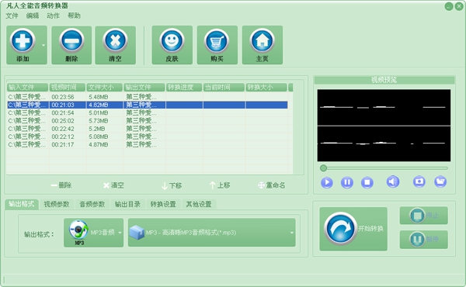Viewport: 466px width, 287px height.
Task: Stop the preview with the square button
Action: point(367,182)
